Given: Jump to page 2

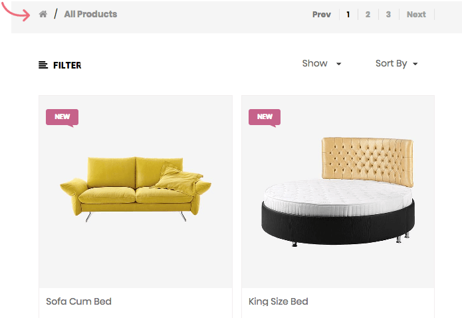Looking at the screenshot, I should 368,15.
